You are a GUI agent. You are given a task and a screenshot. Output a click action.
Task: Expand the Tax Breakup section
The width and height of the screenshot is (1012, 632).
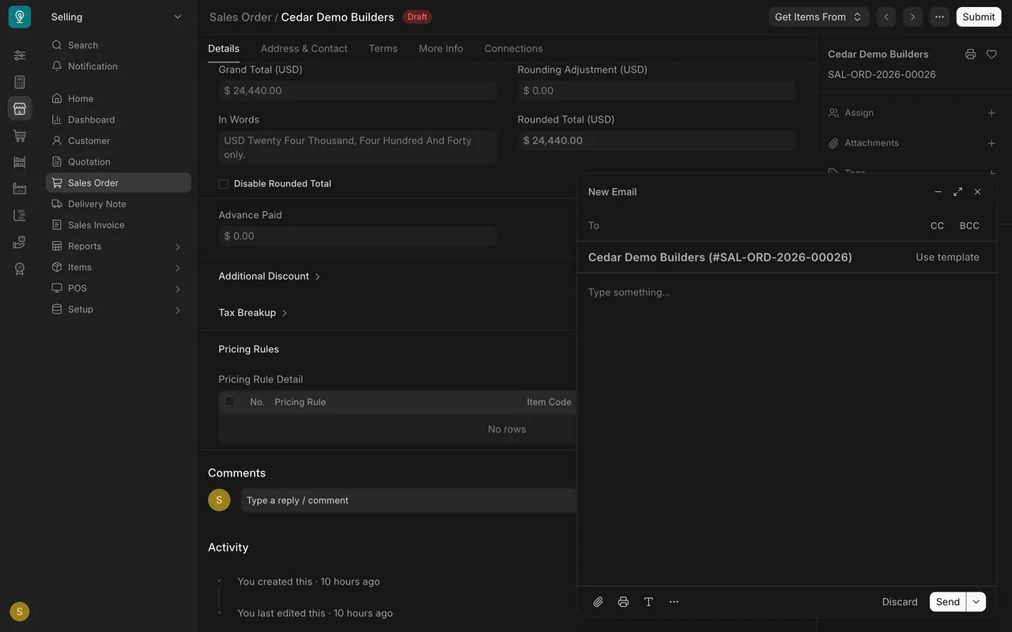pos(253,313)
